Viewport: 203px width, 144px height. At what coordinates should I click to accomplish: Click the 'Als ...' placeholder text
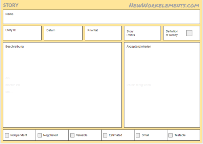point(9,78)
